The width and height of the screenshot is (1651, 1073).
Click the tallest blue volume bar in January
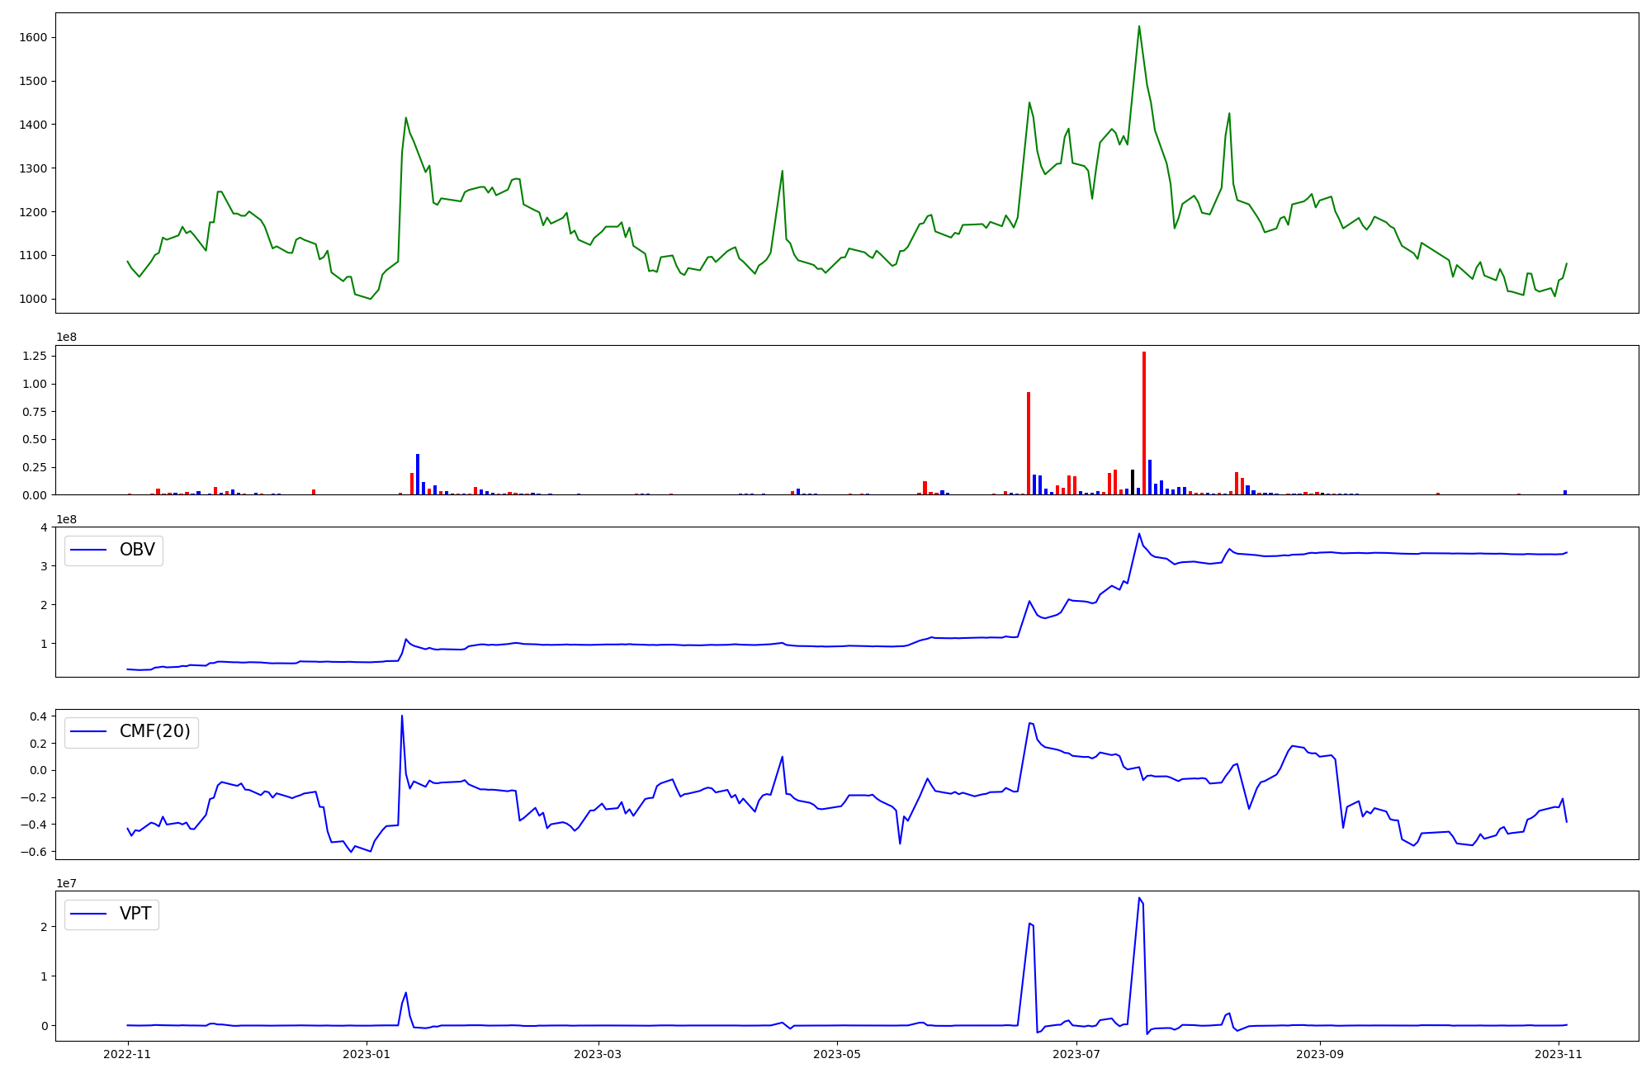pyautogui.click(x=418, y=474)
